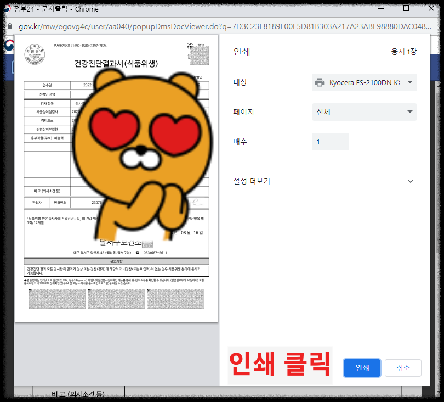Open the 페이지 pages dropdown showing 전체
This screenshot has height=402, width=444.
[364, 112]
